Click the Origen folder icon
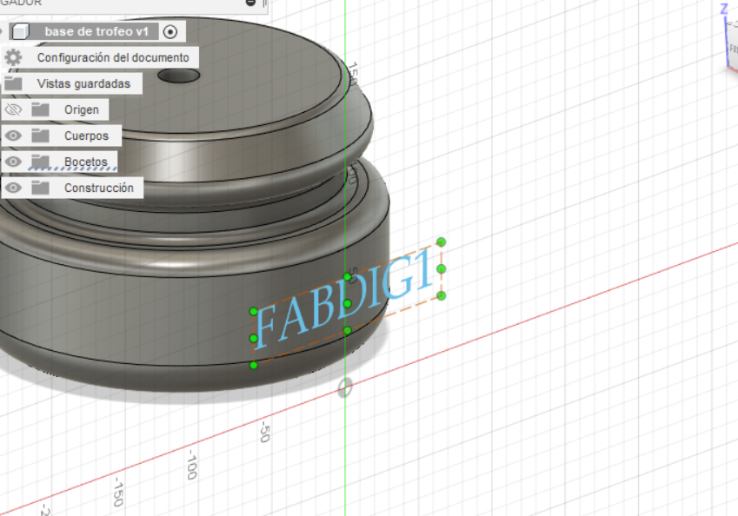The height and width of the screenshot is (516, 738). point(40,109)
